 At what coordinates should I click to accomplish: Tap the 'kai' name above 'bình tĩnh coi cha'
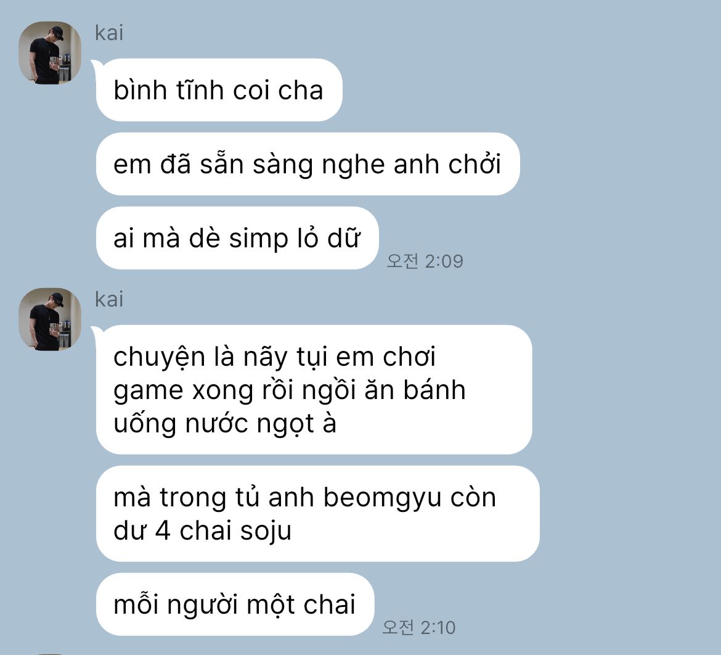coord(109,33)
